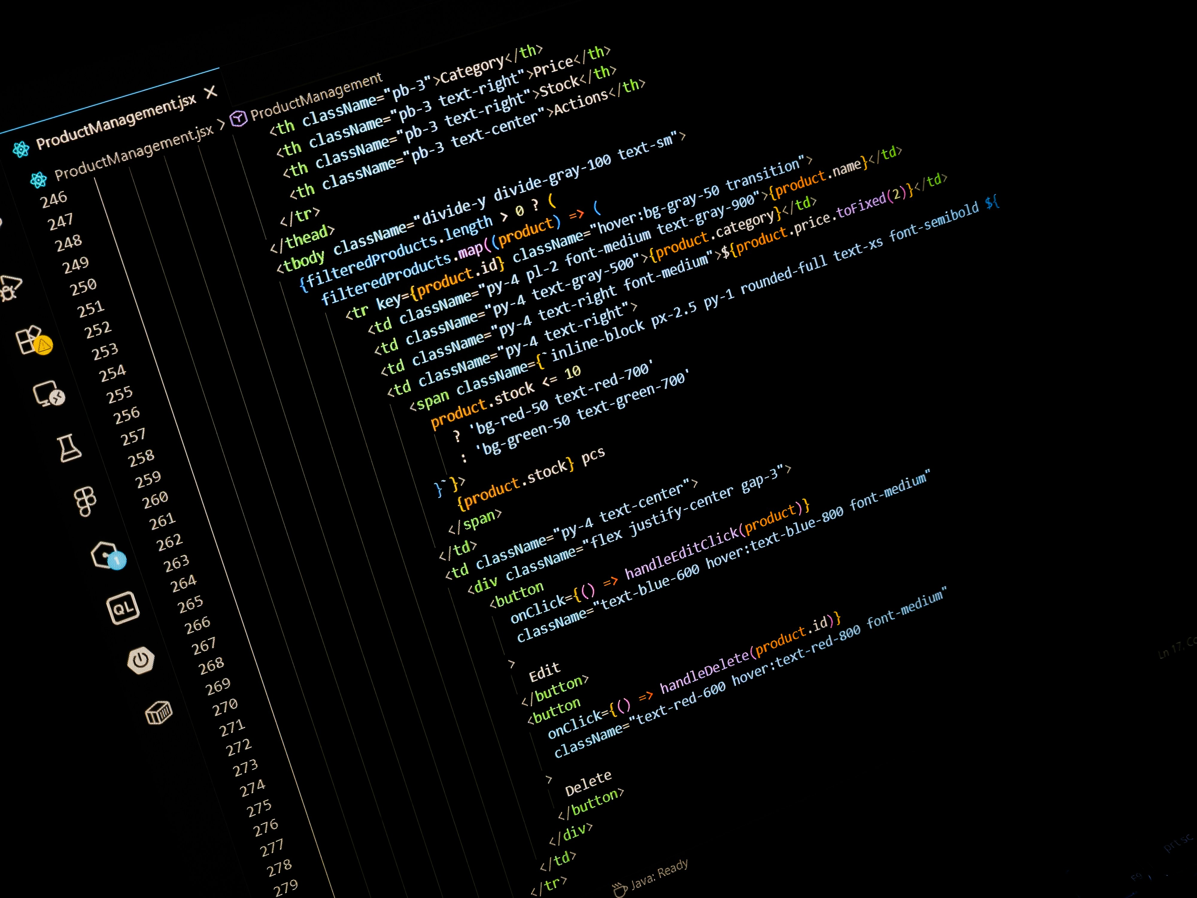
Task: Click the "Category" header text in code
Action: tap(472, 69)
